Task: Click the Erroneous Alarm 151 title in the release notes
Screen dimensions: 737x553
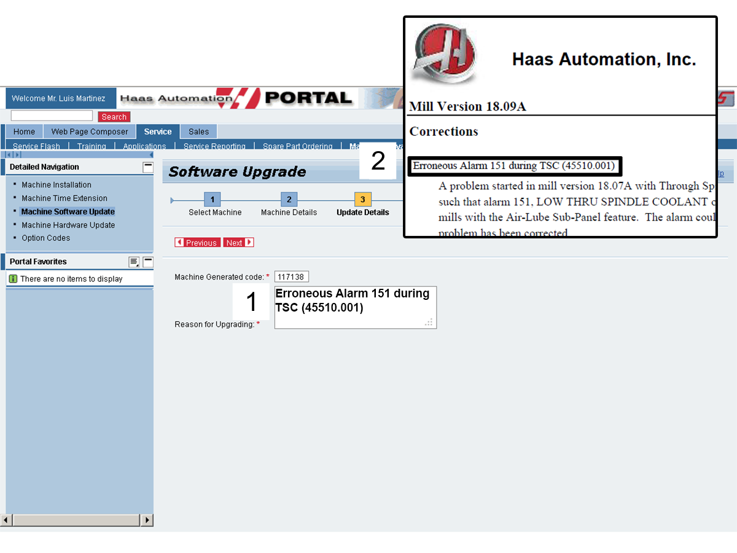Action: tap(514, 166)
